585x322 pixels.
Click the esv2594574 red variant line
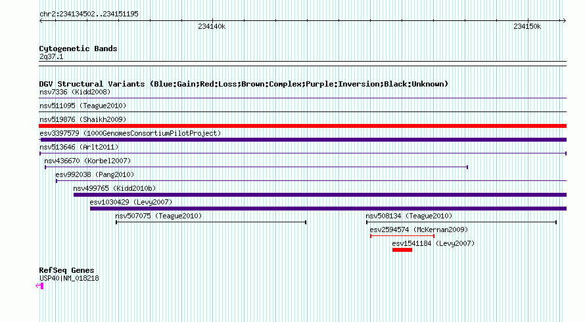tap(402, 236)
